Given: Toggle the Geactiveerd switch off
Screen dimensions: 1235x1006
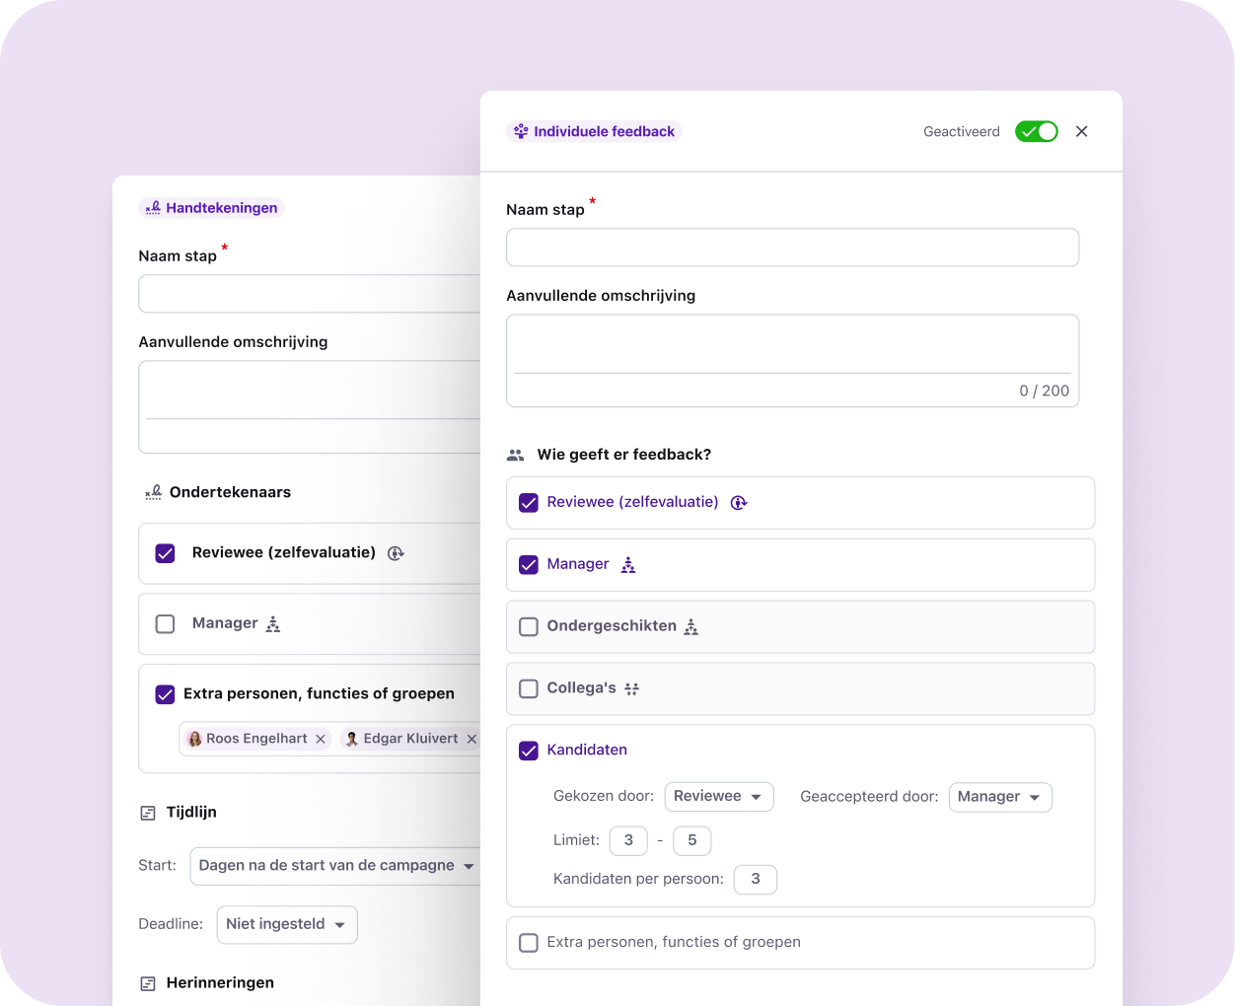Looking at the screenshot, I should click(x=1037, y=131).
